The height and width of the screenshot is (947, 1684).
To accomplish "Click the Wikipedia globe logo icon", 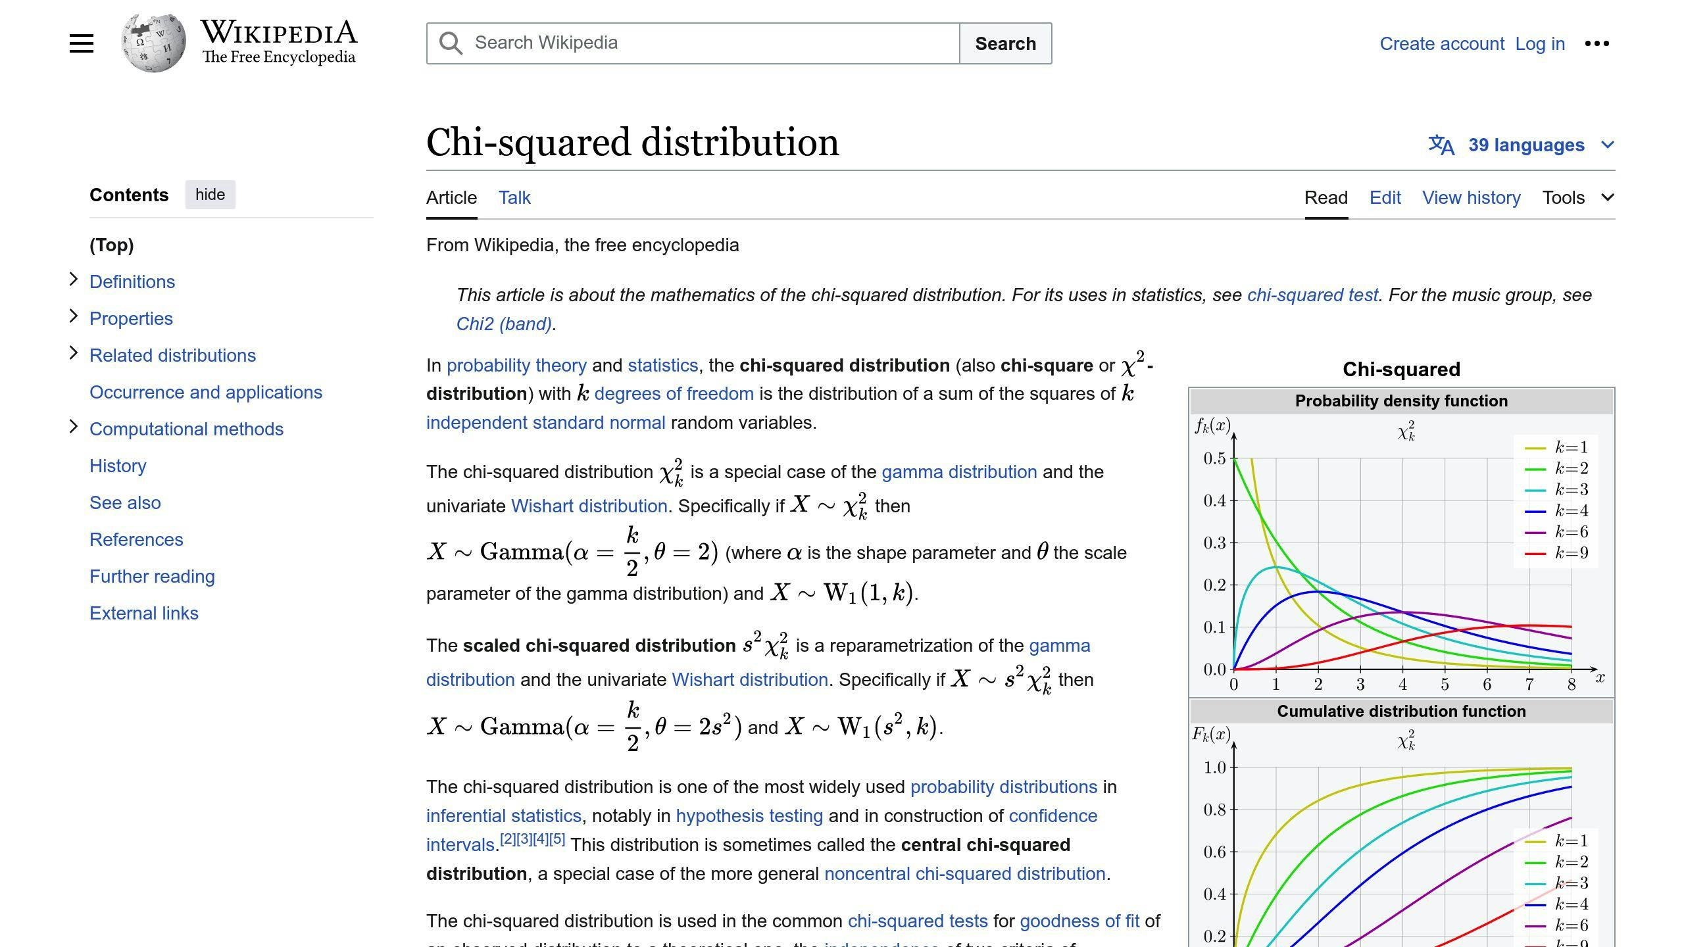I will (x=151, y=43).
